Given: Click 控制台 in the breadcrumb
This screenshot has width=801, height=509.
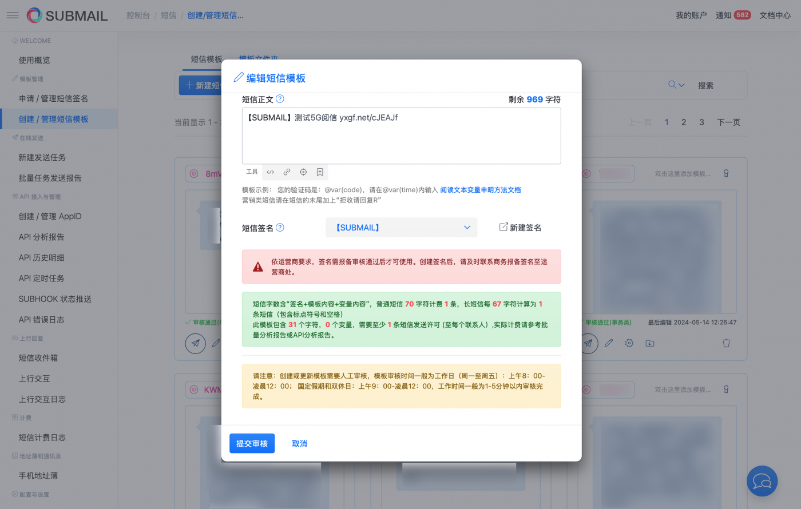Looking at the screenshot, I should 138,15.
